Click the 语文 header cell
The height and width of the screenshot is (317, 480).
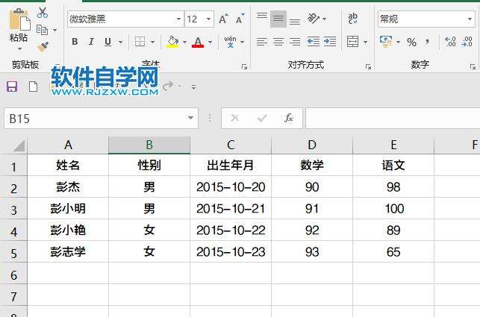pos(393,166)
